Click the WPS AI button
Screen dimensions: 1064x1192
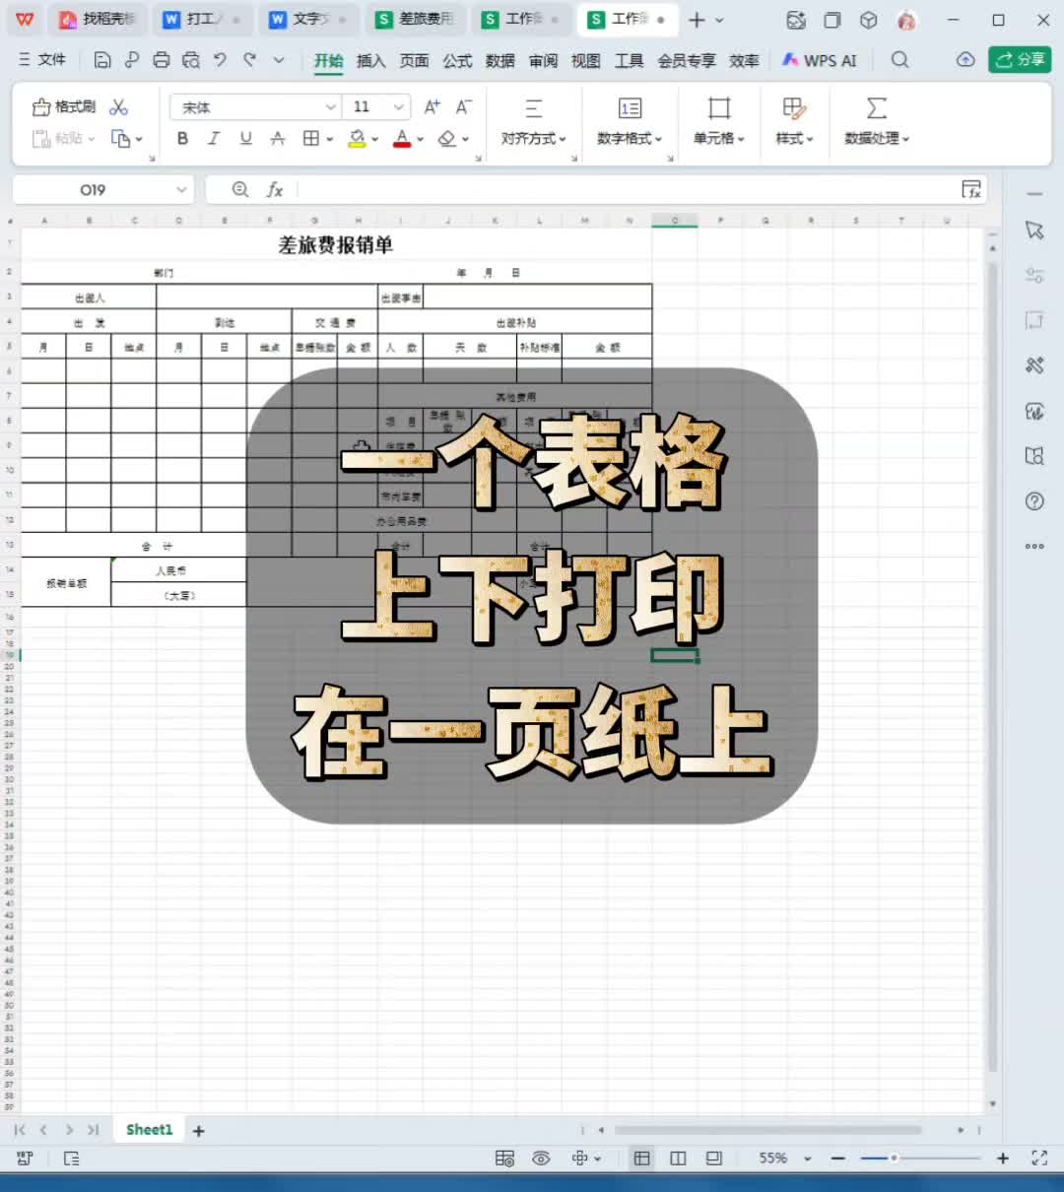820,59
